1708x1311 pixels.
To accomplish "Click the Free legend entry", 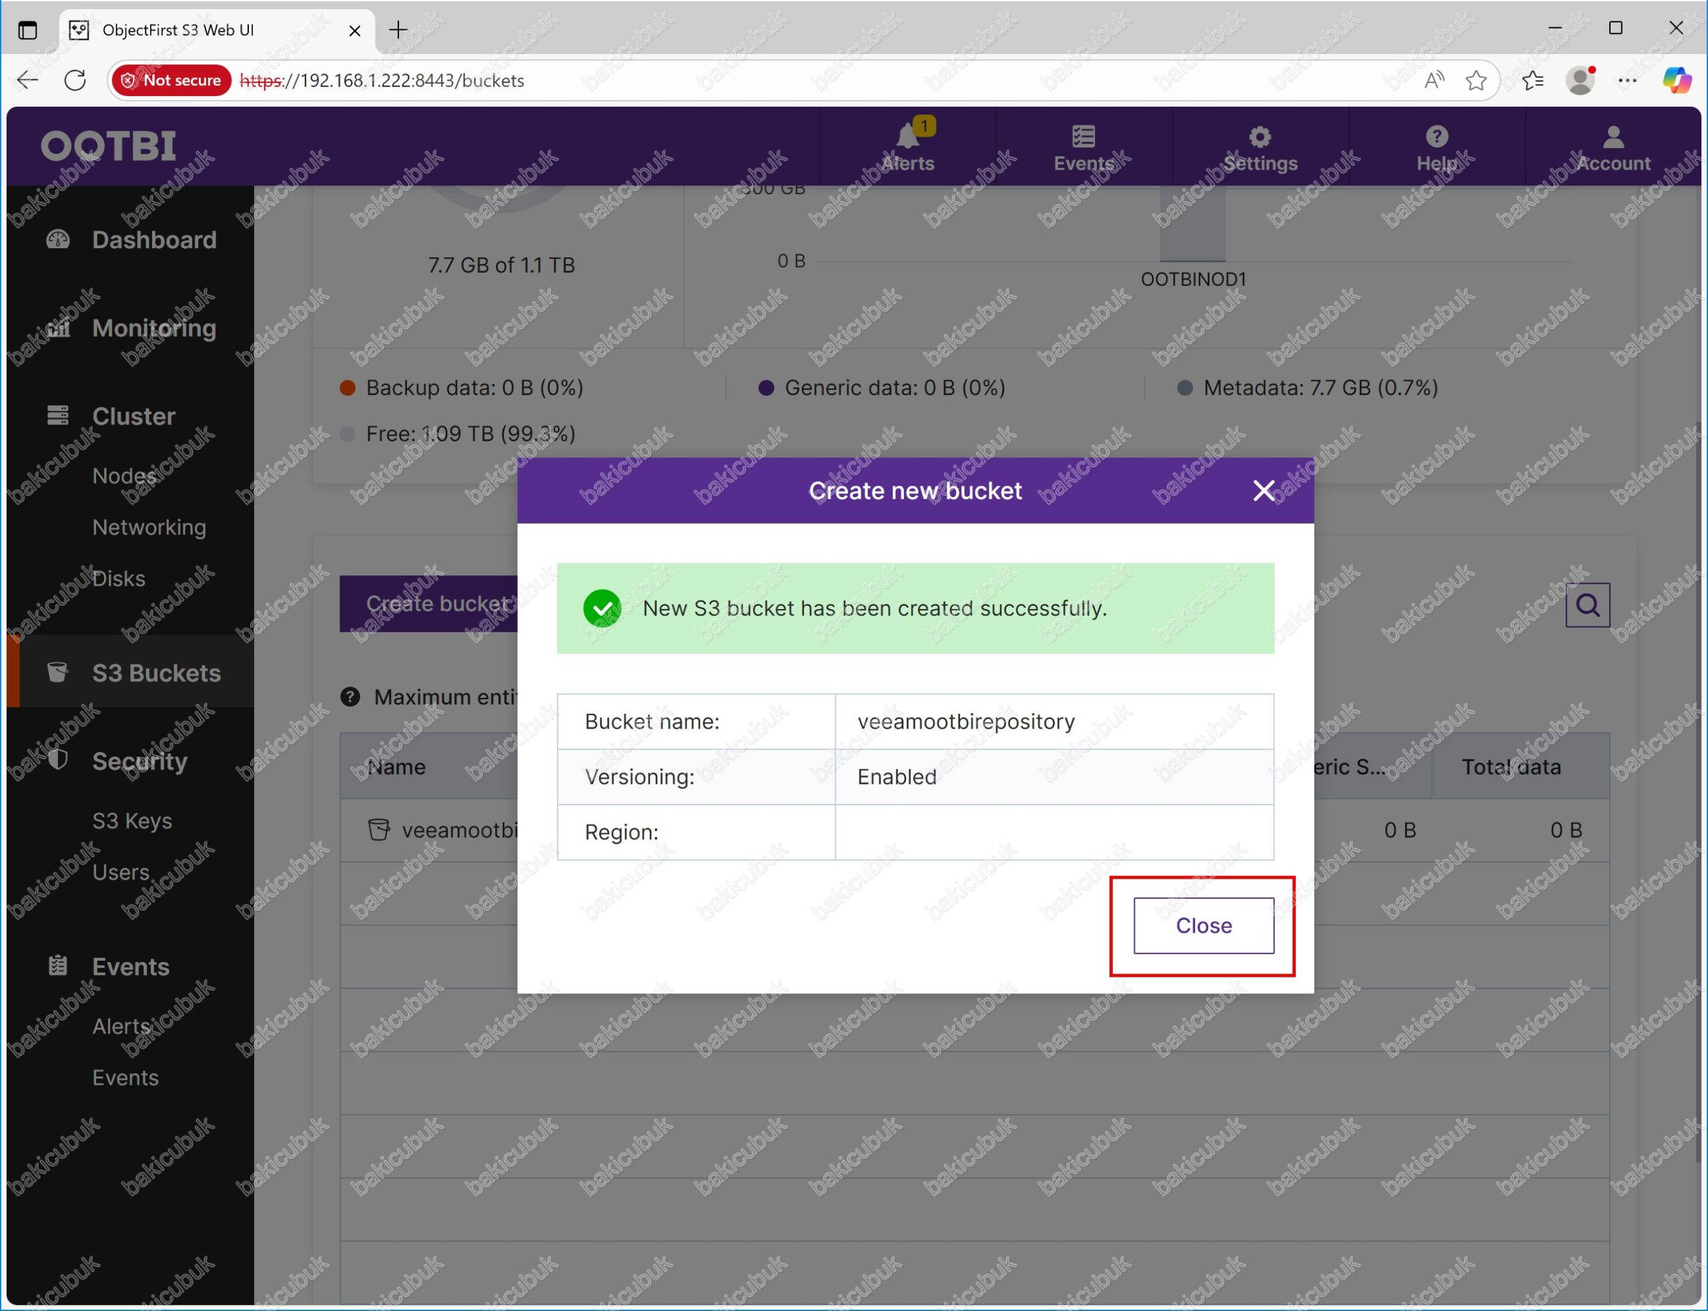I will [458, 434].
